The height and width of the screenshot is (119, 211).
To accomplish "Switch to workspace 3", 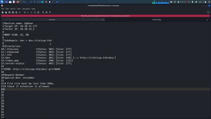I will click(34, 2).
